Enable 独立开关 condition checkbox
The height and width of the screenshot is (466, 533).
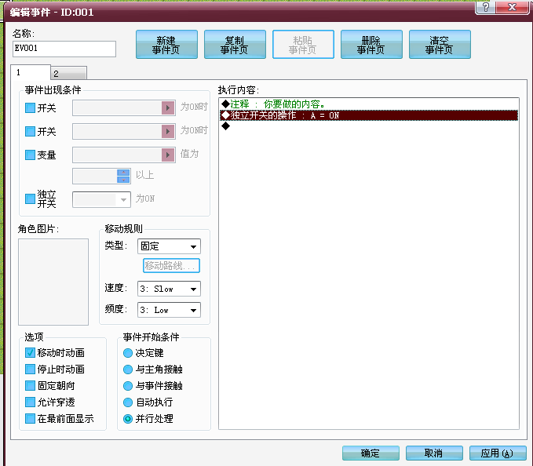[x=31, y=198]
